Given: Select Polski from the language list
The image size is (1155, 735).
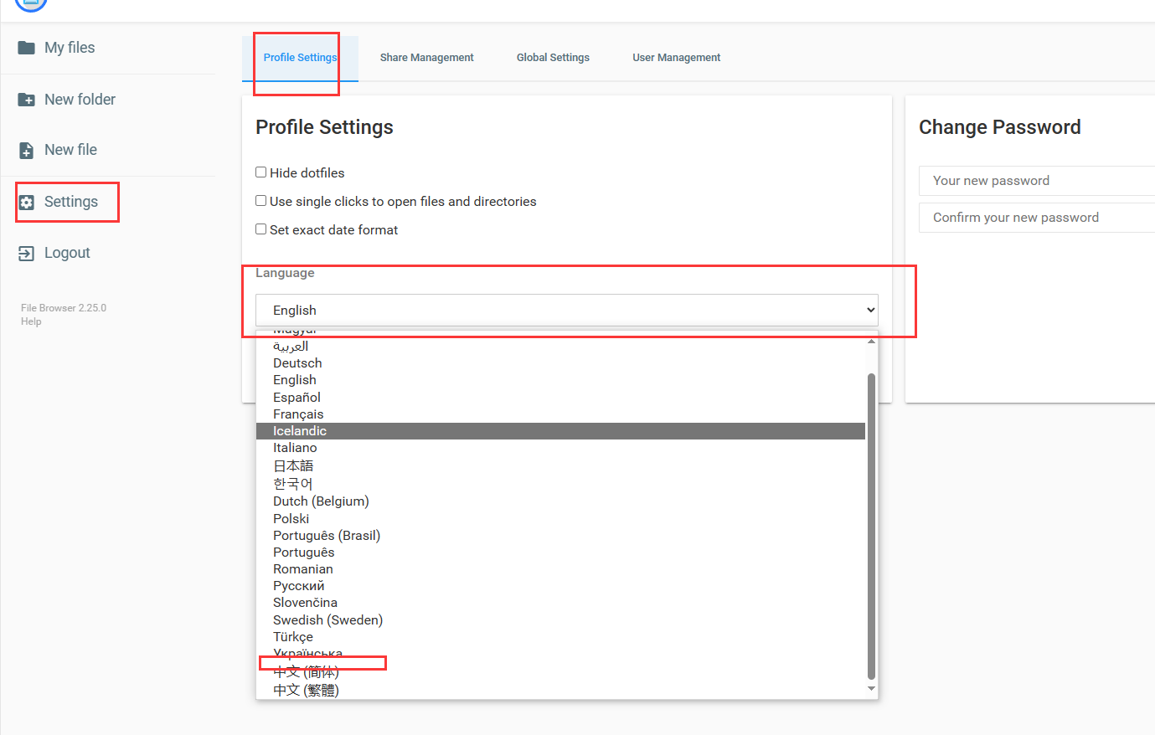Looking at the screenshot, I should click(560, 519).
